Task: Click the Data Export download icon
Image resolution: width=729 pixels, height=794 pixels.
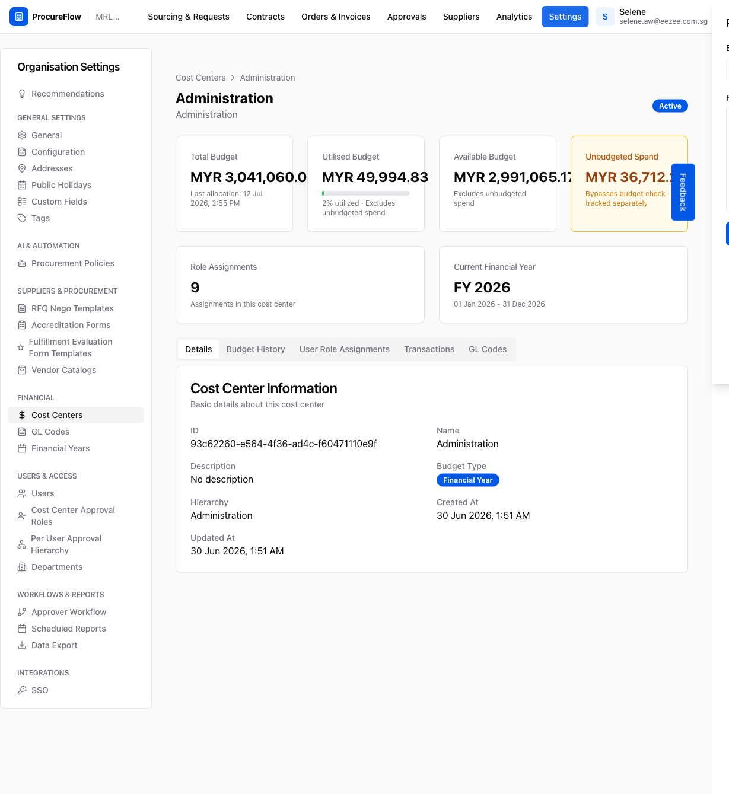Action: 22,645
